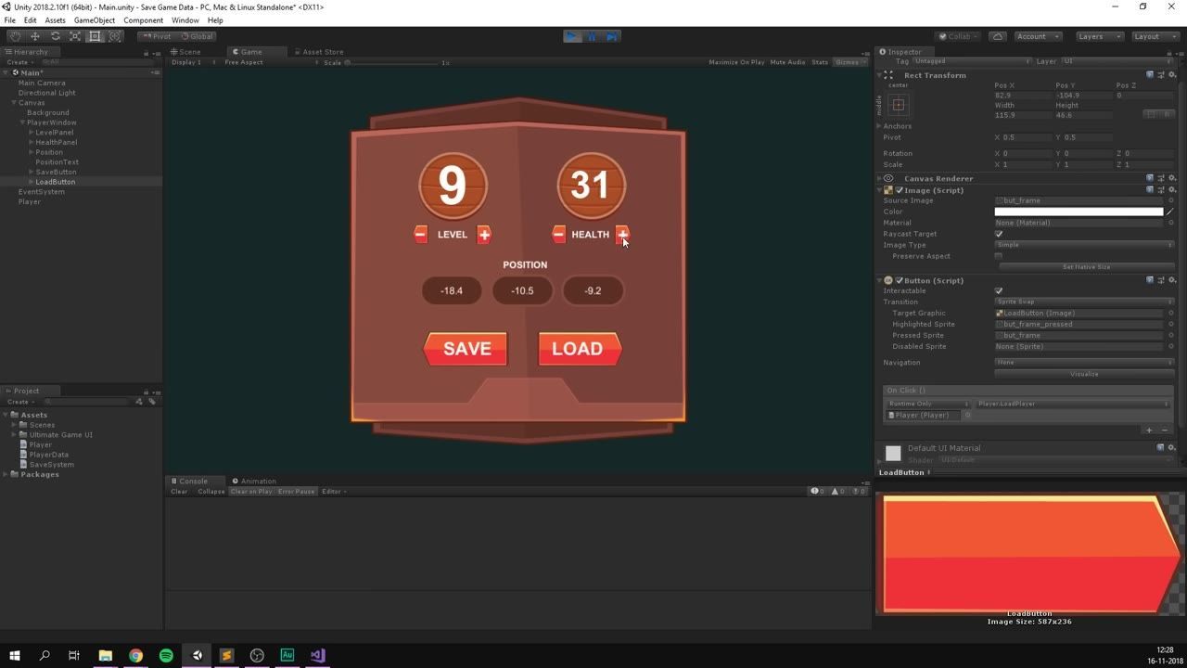
Task: Open Adobe Audition from the taskbar
Action: (x=287, y=655)
